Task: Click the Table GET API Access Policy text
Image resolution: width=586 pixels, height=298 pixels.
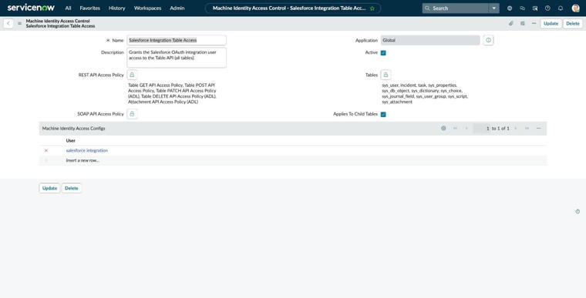Action: (x=155, y=85)
